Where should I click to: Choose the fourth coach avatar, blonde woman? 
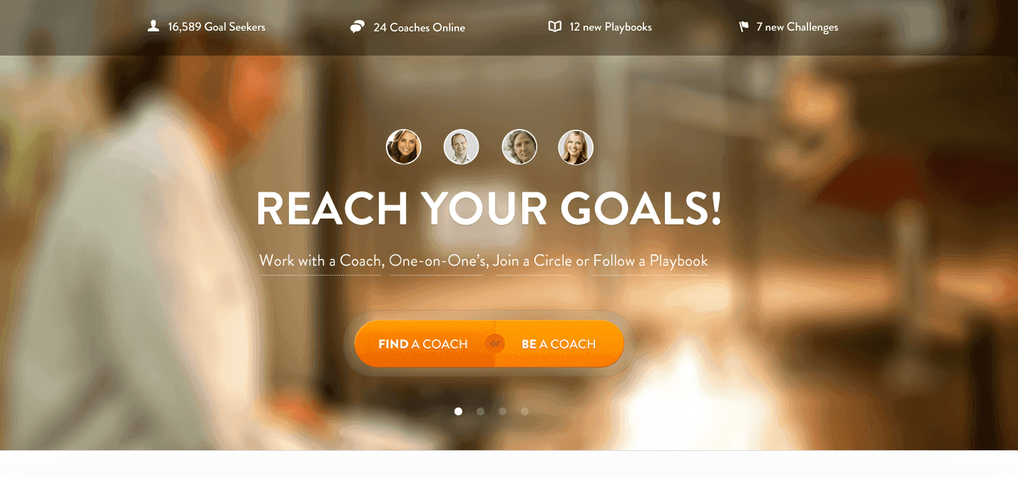(x=576, y=147)
